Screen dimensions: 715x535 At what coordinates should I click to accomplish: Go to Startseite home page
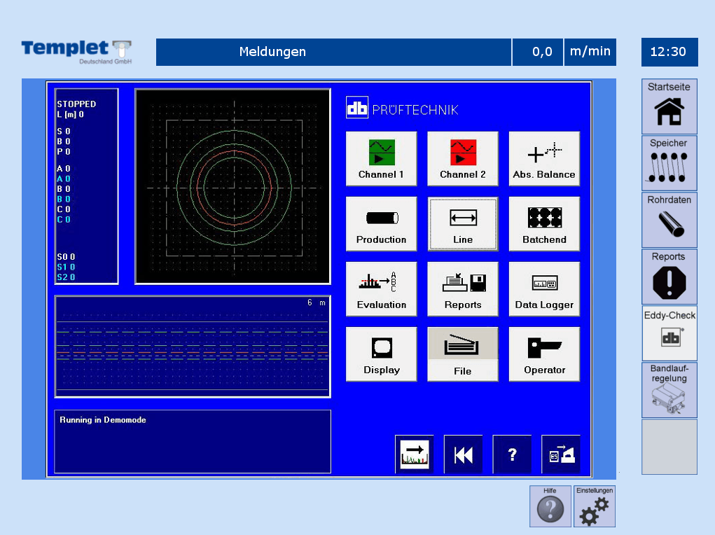click(669, 106)
